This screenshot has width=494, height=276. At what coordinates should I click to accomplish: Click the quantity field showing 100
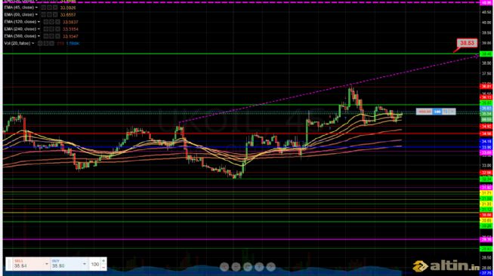pyautogui.click(x=95, y=265)
